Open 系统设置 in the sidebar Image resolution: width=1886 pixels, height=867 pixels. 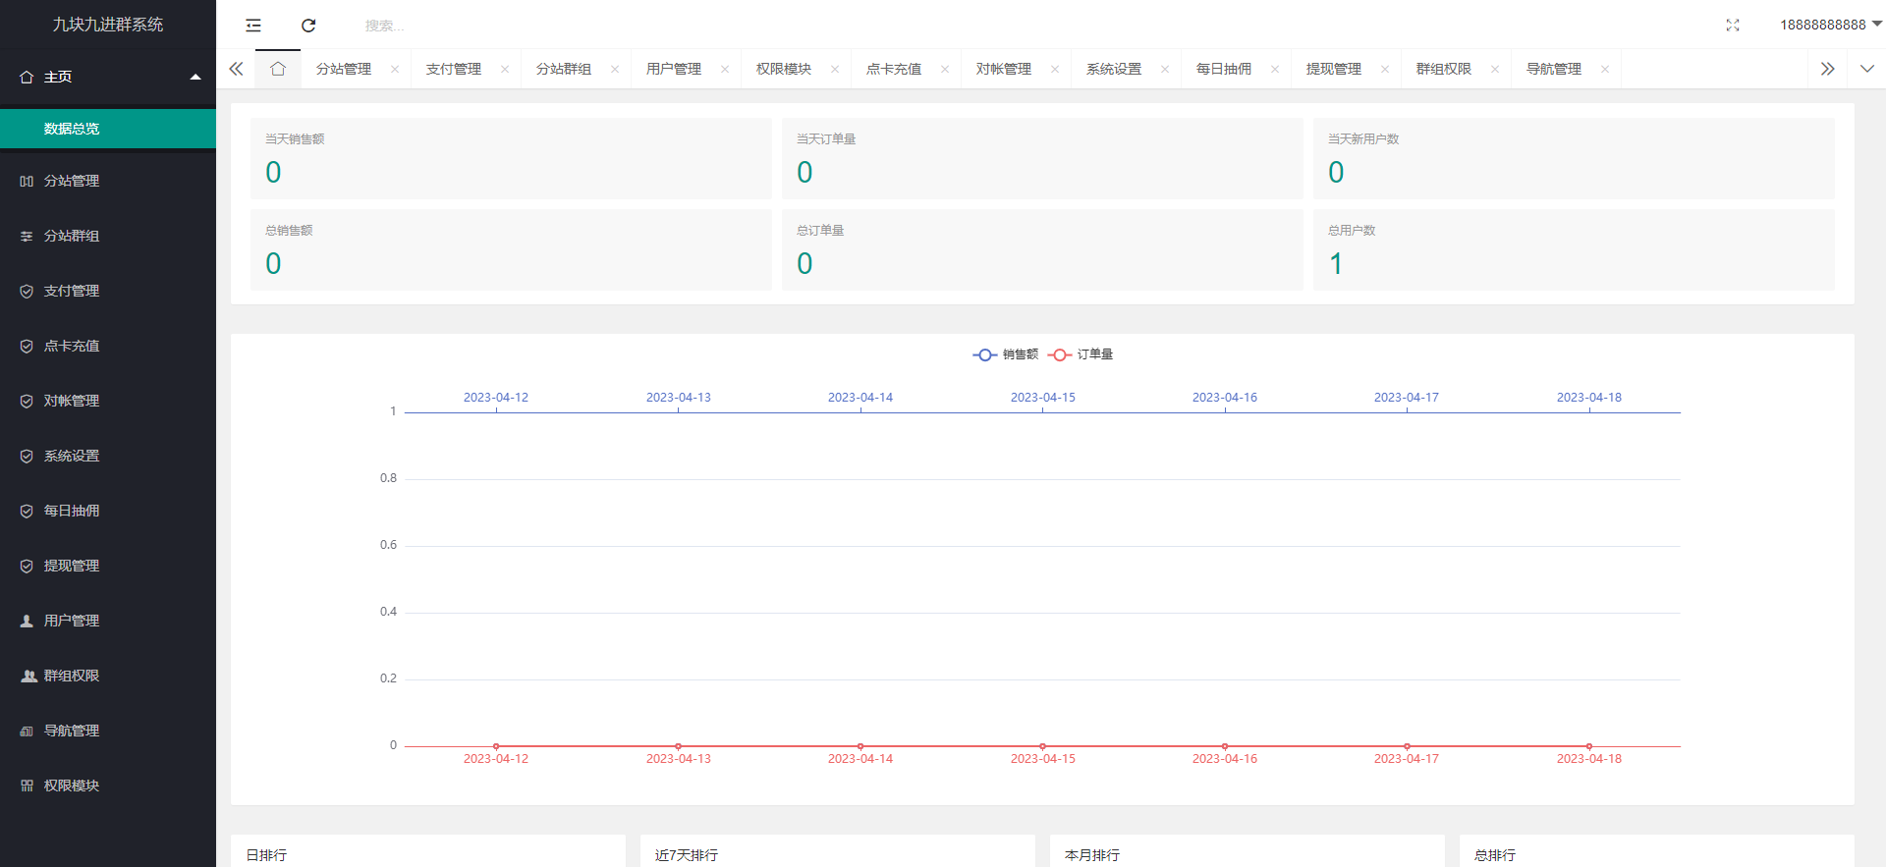[x=108, y=456]
